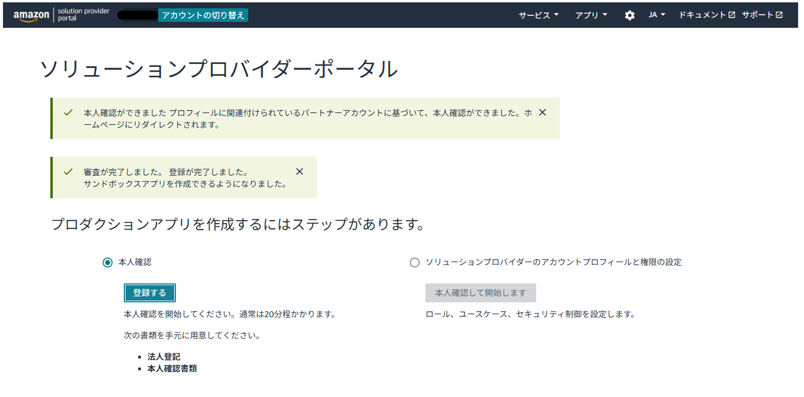
Task: Open the JA language dropdown
Action: [657, 15]
